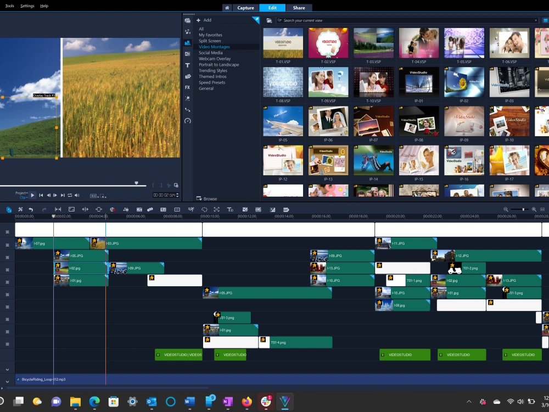549x412 pixels.
Task: Select the Split Screen category
Action: tap(210, 41)
